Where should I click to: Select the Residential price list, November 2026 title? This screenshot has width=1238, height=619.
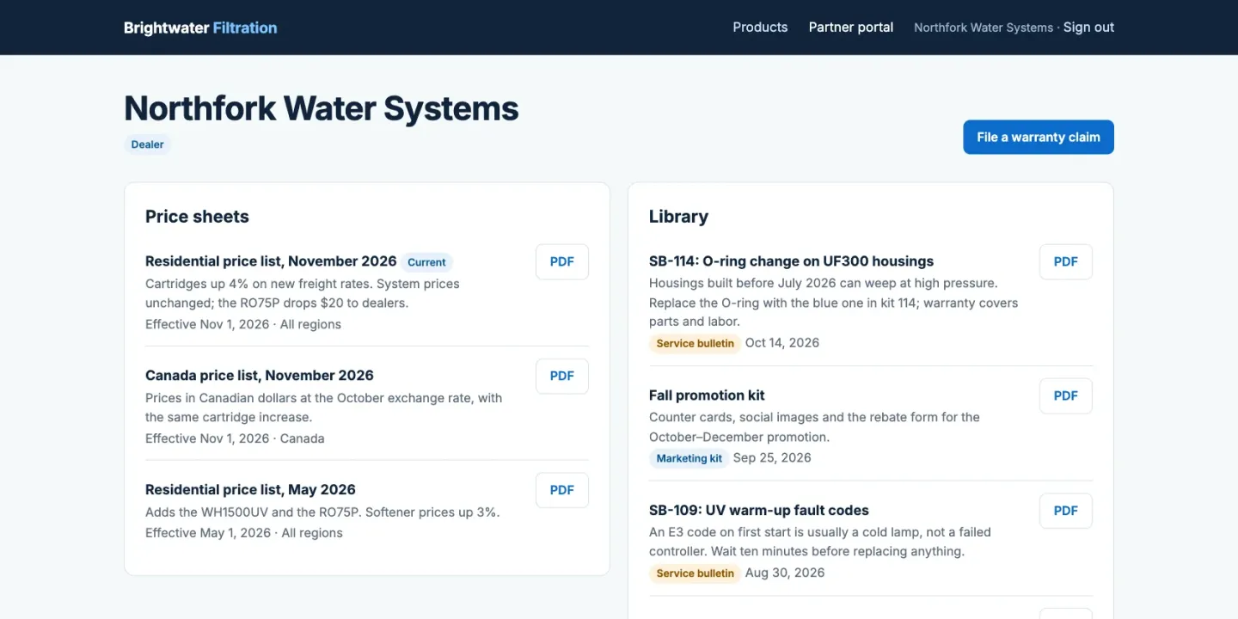pos(271,261)
